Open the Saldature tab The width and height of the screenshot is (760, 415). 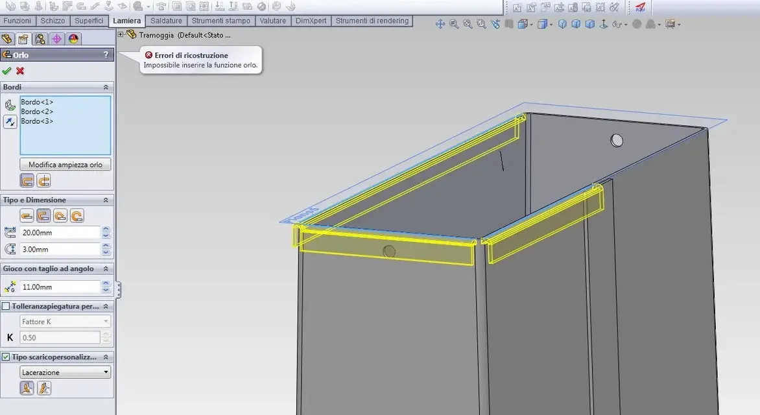pyautogui.click(x=166, y=21)
